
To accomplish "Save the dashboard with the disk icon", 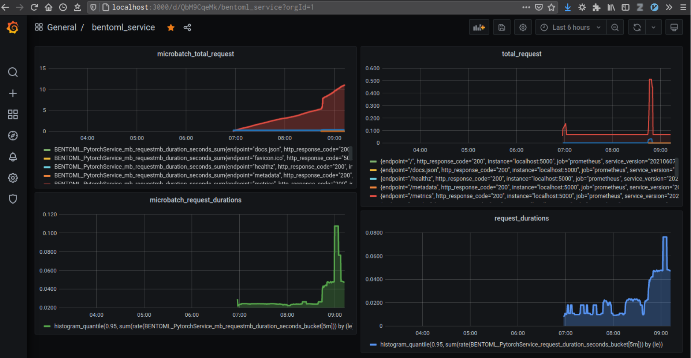I will click(x=502, y=27).
